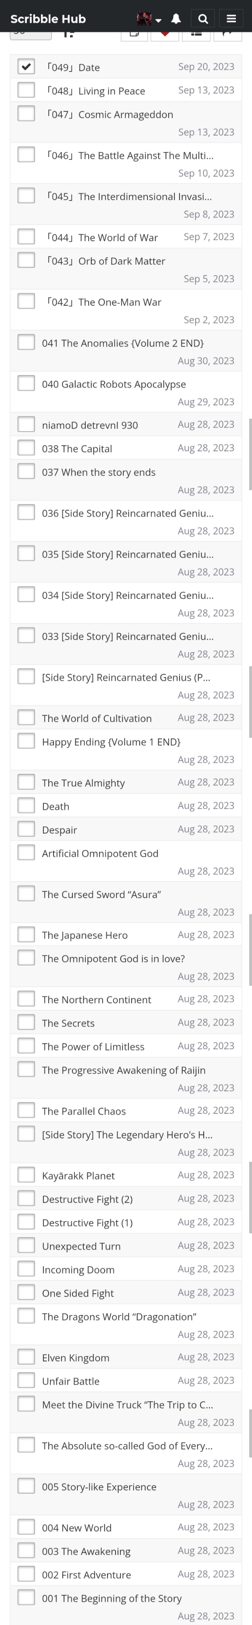Open chapter 041 The Anomalies {Volume 2 END}
This screenshot has height=1625, width=252.
click(x=123, y=343)
